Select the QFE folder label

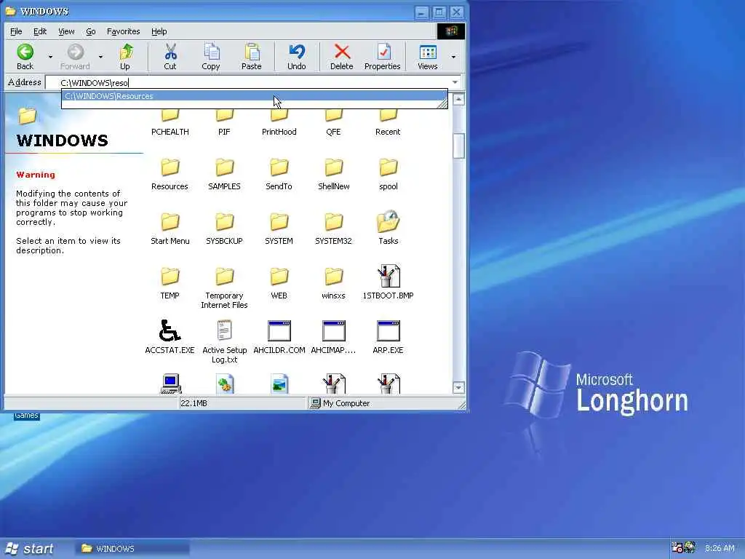pyautogui.click(x=333, y=132)
